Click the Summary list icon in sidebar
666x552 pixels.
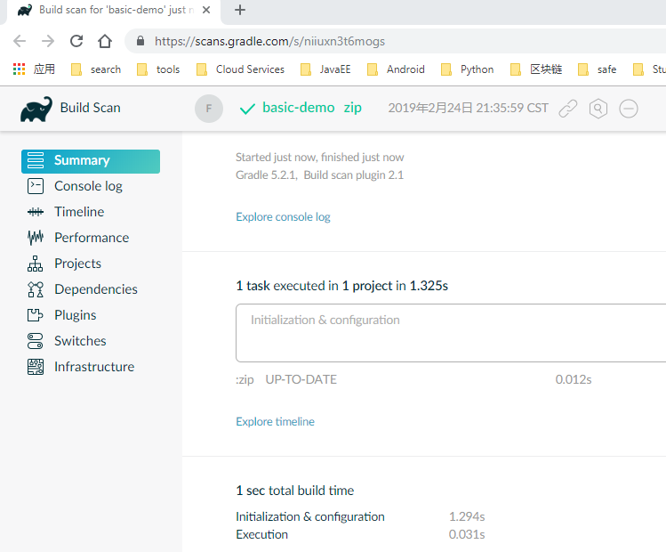(x=36, y=160)
